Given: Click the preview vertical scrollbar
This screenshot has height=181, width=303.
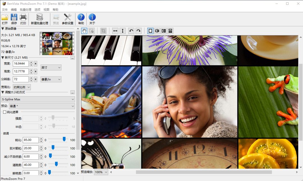Looking at the screenshot, I should click(x=300, y=102).
